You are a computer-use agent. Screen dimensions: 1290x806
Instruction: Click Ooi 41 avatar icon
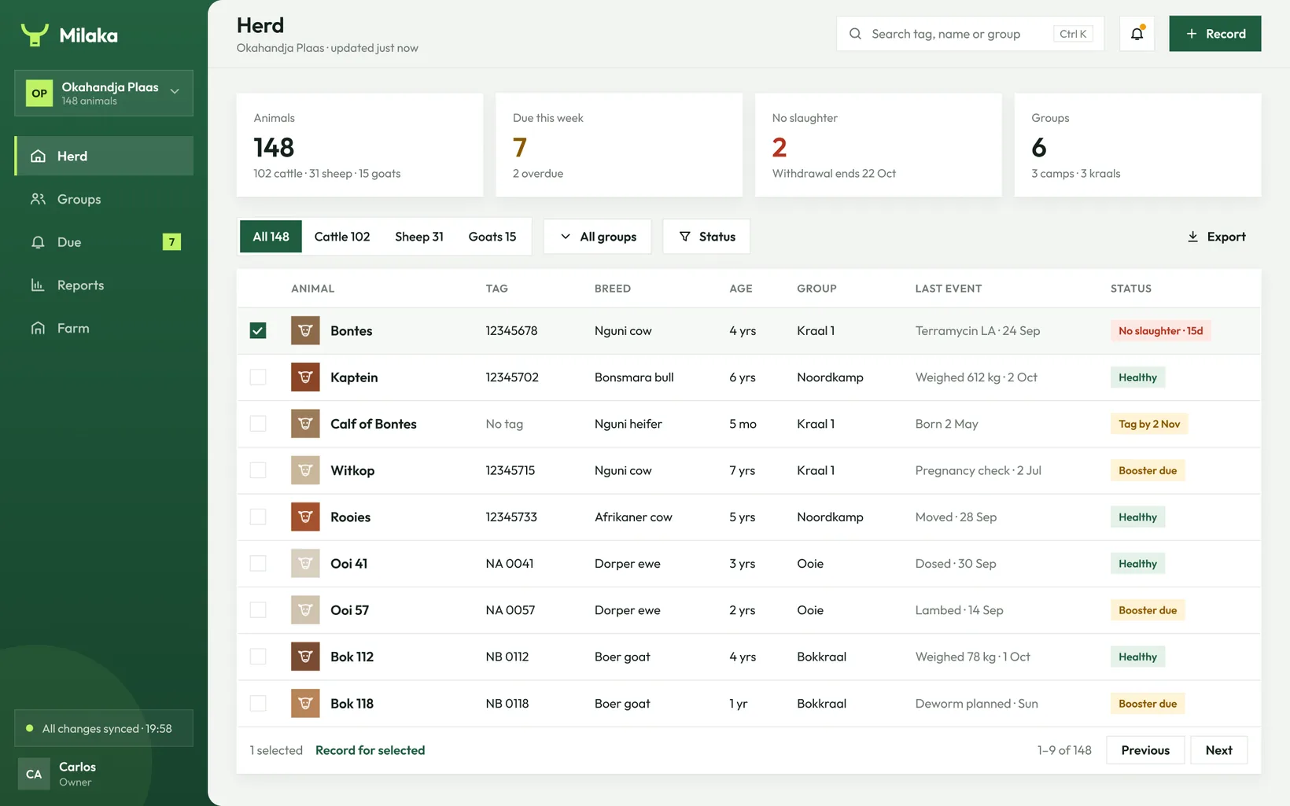[x=305, y=563]
